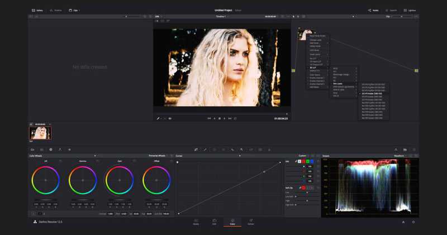Open the Gallery panel button
Screen dimensions: 447x235
37,10
